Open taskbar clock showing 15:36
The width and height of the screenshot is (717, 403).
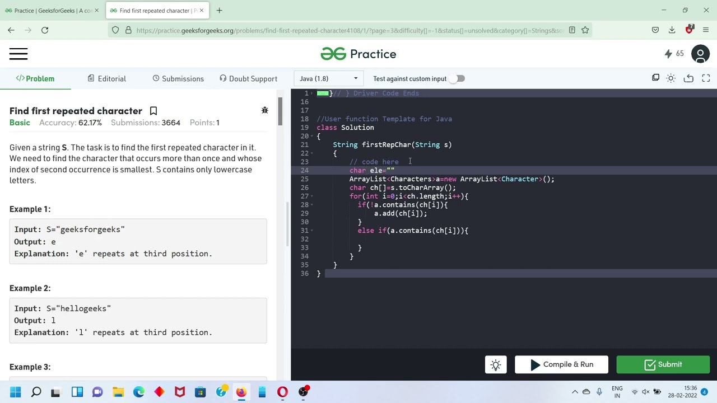point(690,392)
